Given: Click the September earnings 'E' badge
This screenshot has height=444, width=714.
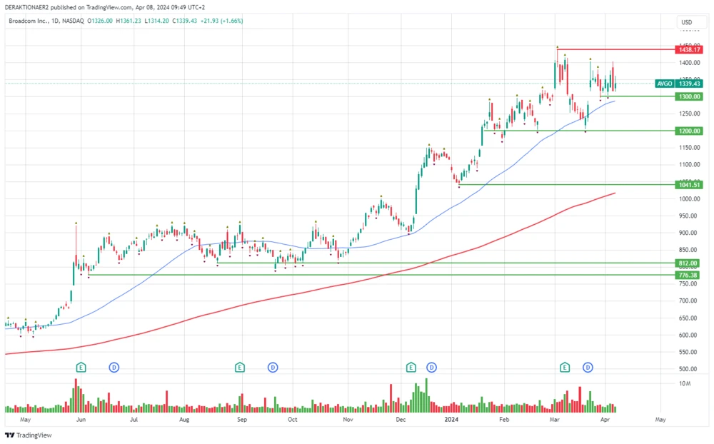Looking at the screenshot, I should (240, 367).
